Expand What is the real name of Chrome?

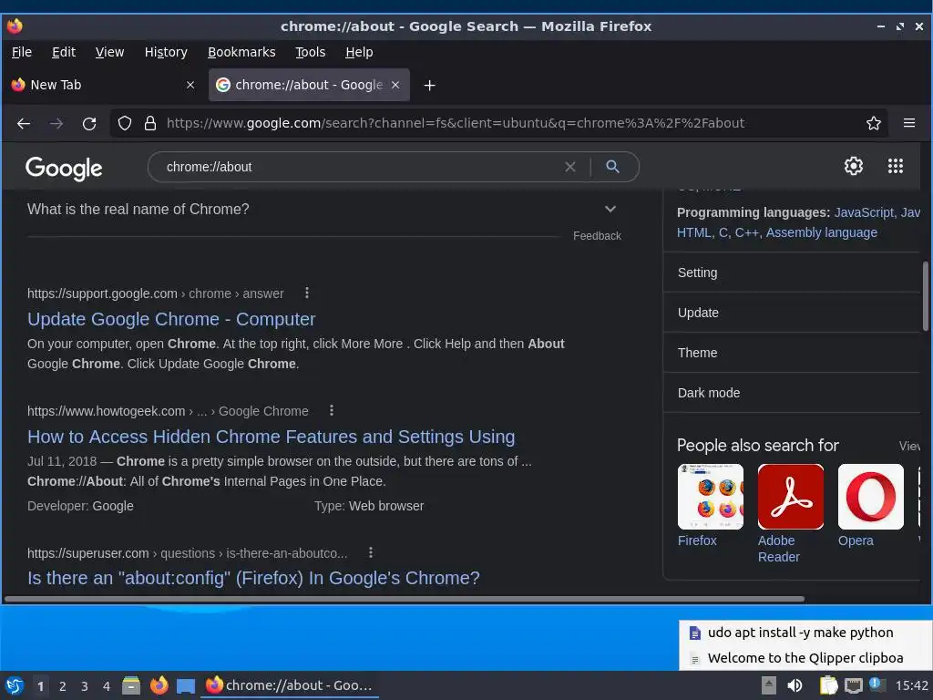click(x=322, y=209)
